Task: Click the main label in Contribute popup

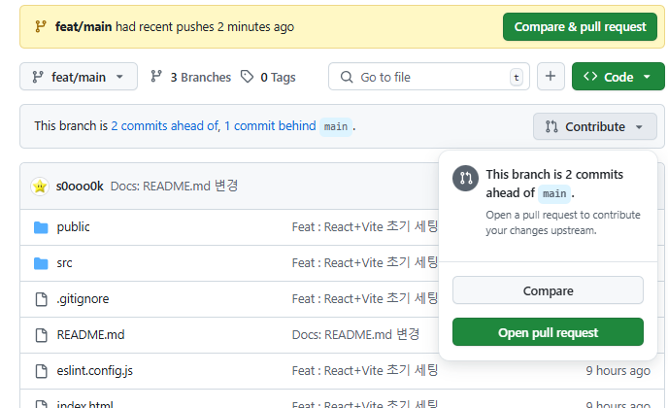Action: tap(554, 193)
